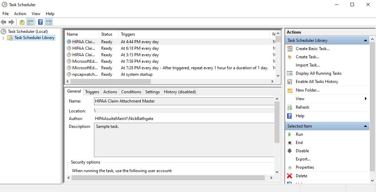
Task: Switch to the Settings tab
Action: (153, 92)
